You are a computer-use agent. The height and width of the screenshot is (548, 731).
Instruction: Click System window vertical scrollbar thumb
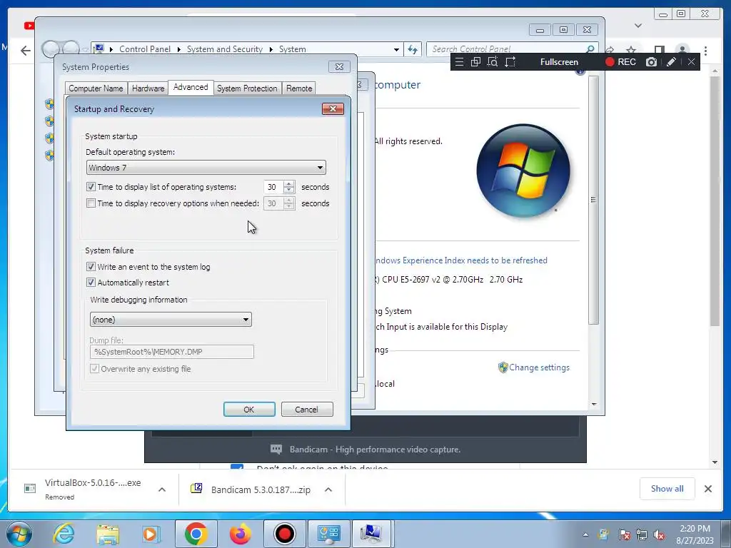click(593, 200)
